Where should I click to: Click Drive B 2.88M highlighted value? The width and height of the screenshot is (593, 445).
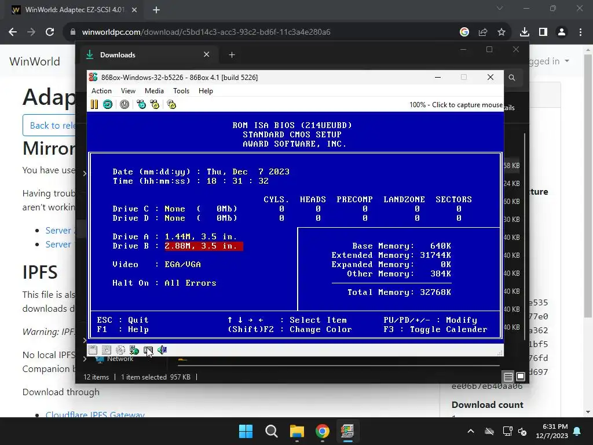pyautogui.click(x=204, y=246)
